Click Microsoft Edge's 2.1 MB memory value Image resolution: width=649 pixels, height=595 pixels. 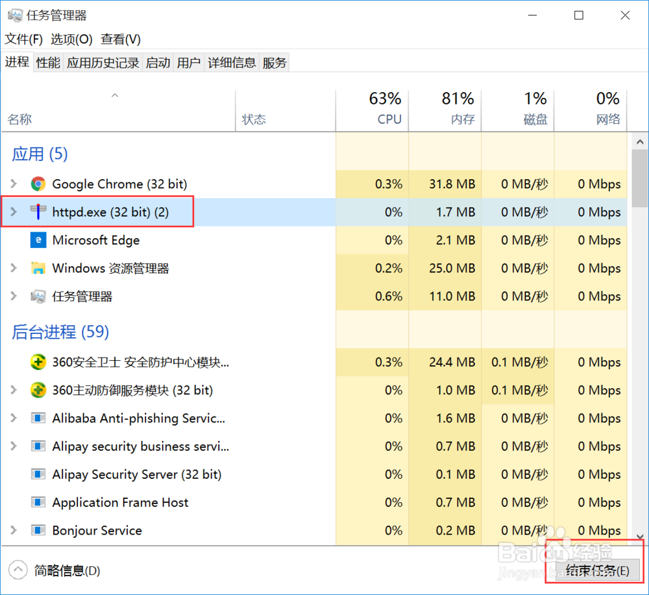click(x=456, y=240)
